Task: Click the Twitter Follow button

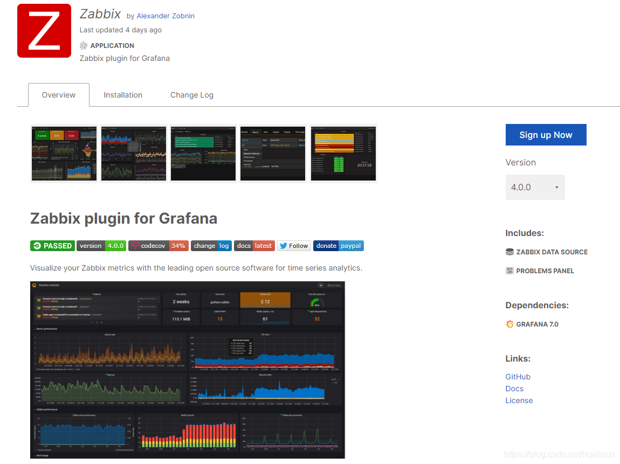Action: (294, 246)
